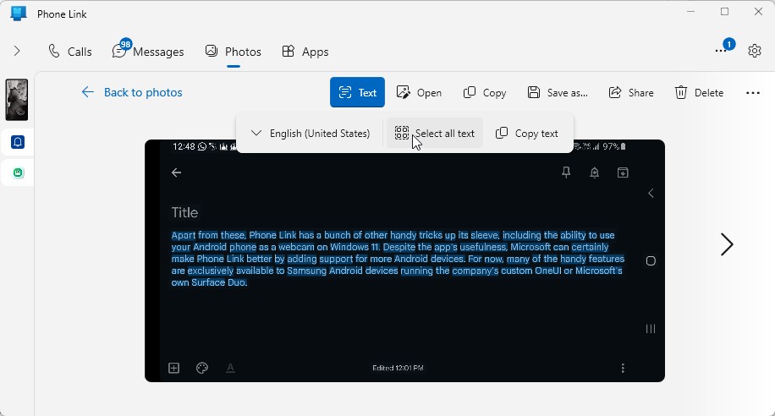The height and width of the screenshot is (416, 775).
Task: Open the Messages tab
Action: (x=148, y=52)
